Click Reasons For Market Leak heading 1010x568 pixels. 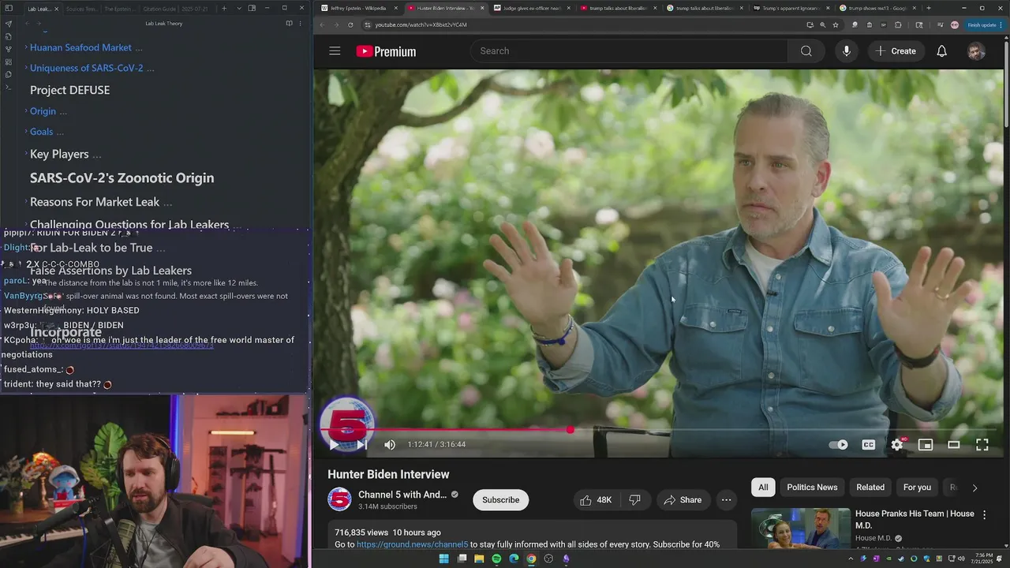(95, 202)
